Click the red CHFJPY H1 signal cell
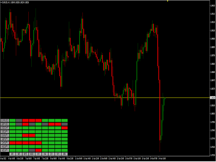The height and width of the screenshot is (162, 216). (x=38, y=143)
